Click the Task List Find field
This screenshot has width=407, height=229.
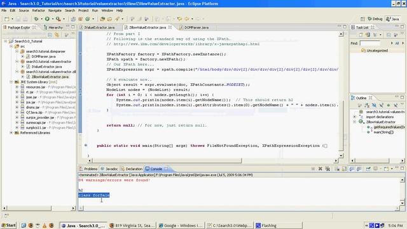pos(370,43)
